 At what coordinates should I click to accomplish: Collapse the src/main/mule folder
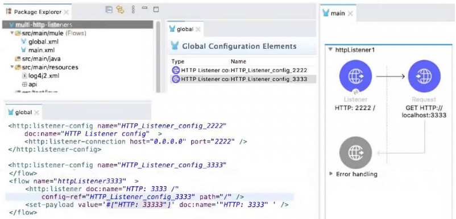[12, 33]
